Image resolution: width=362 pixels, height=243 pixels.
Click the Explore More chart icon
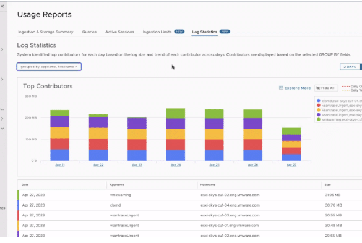point(281,88)
